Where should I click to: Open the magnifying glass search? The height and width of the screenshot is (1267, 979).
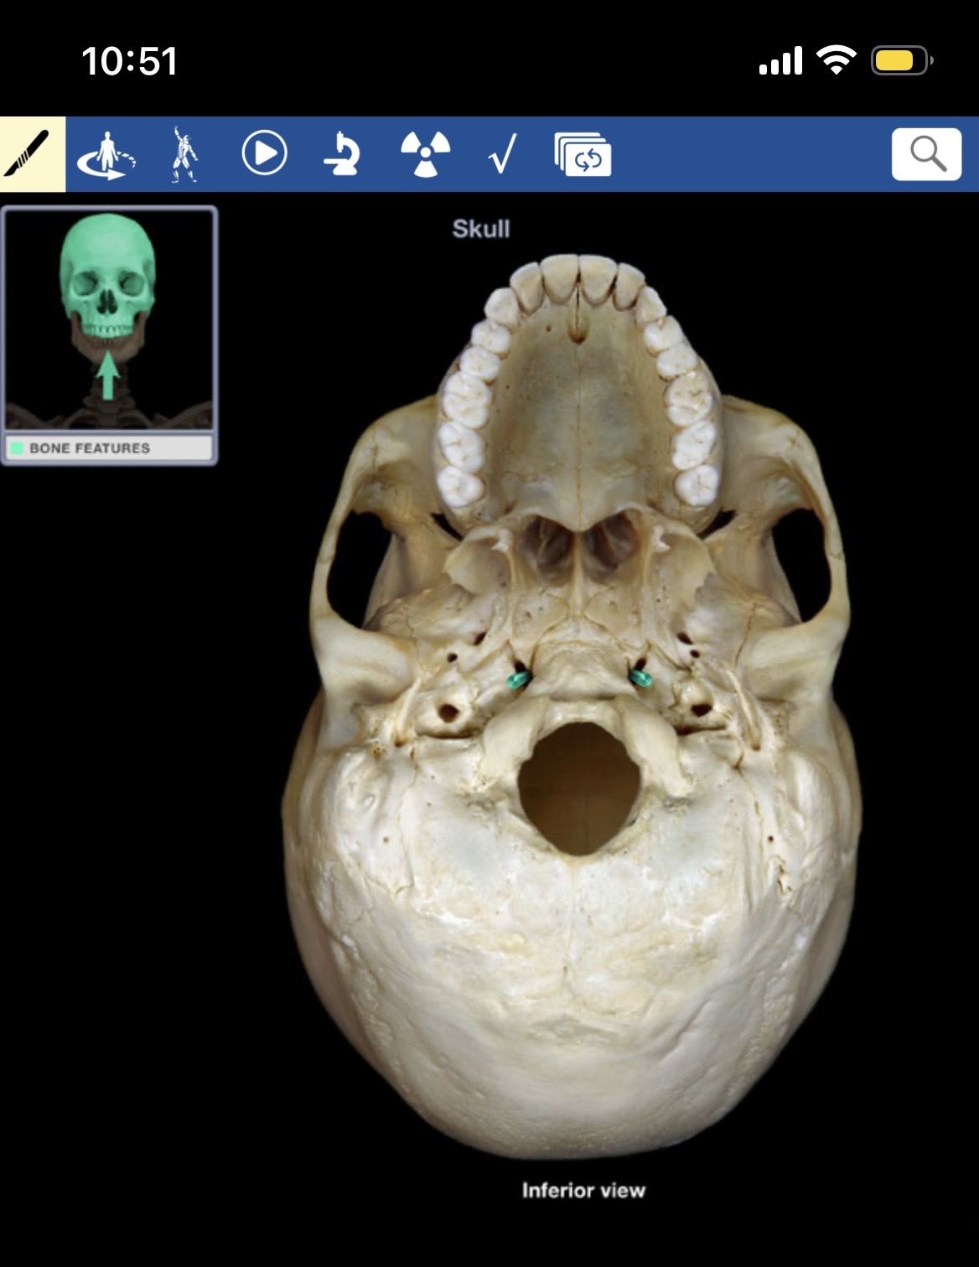(926, 154)
